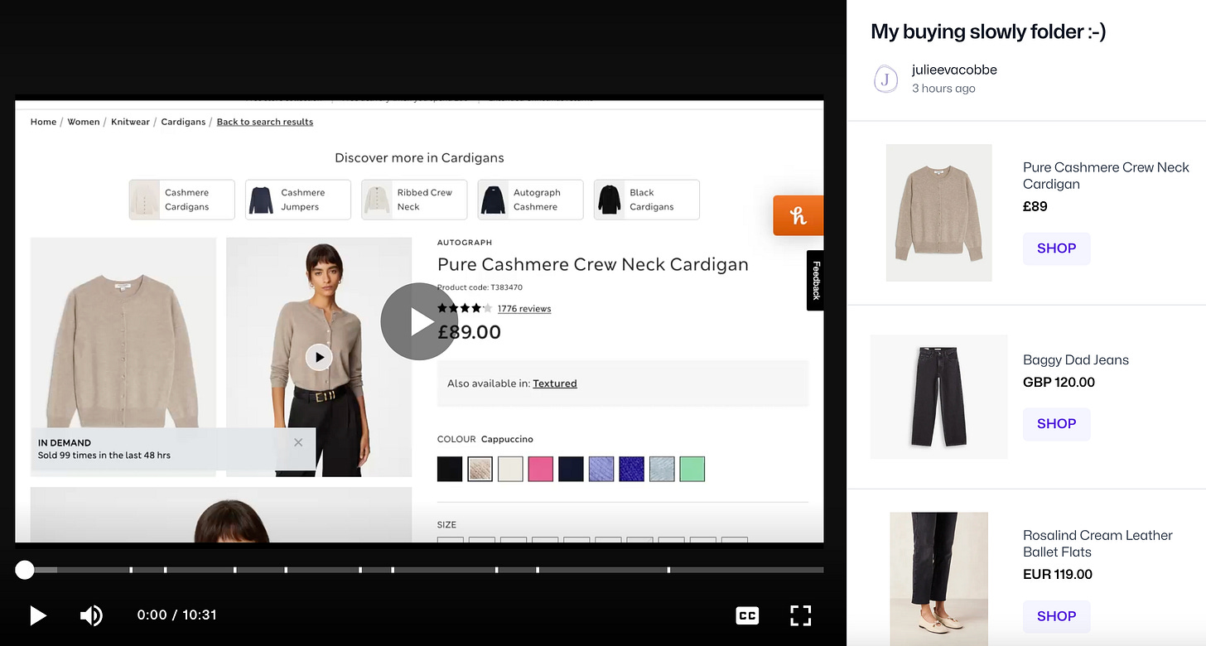Click the EUR 119.00 price
The width and height of the screenshot is (1206, 646).
(1058, 575)
